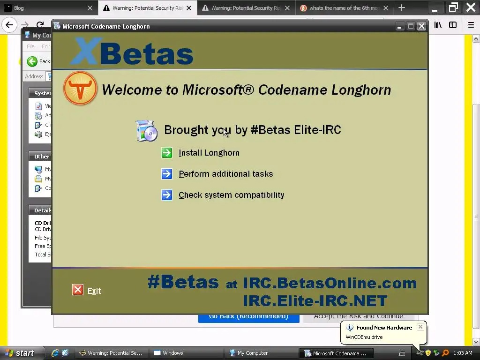The height and width of the screenshot is (360, 480).
Task: Click the tray icon left of the shield
Action: (x=420, y=353)
